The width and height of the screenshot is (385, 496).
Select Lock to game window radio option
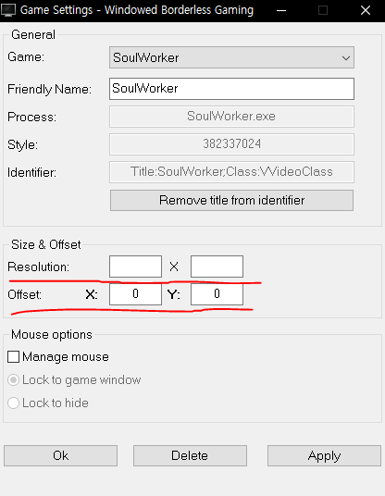point(13,380)
